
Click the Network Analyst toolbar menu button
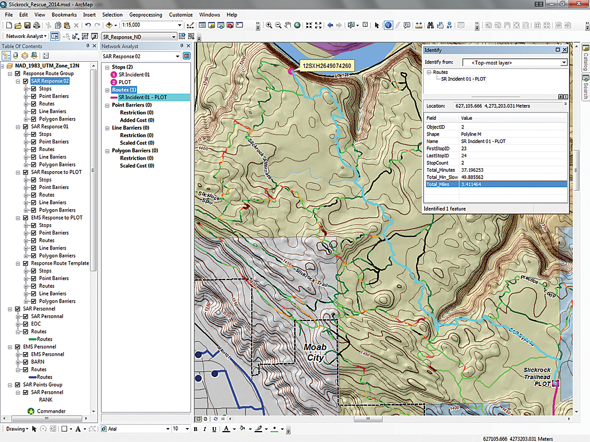pos(26,36)
